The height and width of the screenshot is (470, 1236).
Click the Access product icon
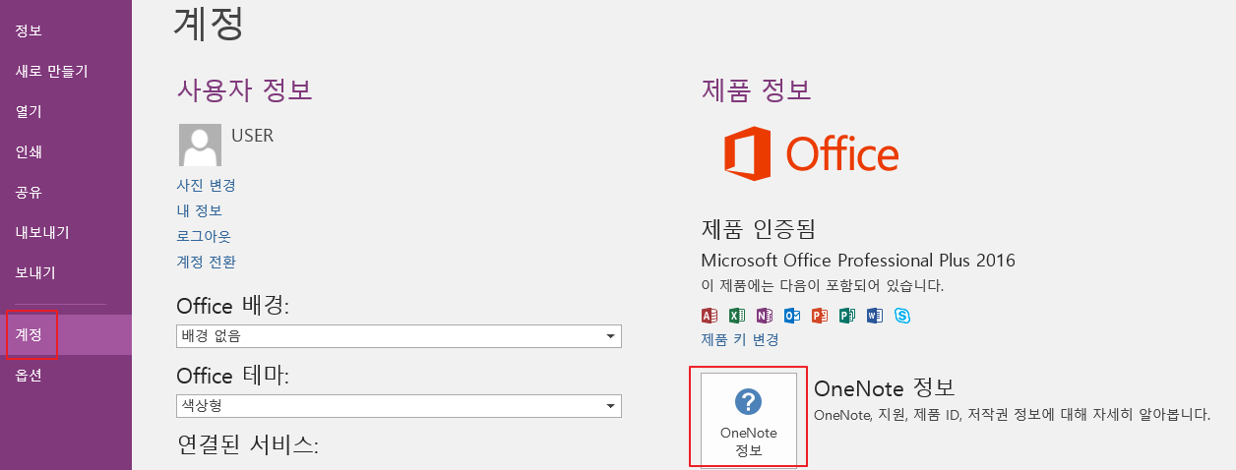point(709,316)
